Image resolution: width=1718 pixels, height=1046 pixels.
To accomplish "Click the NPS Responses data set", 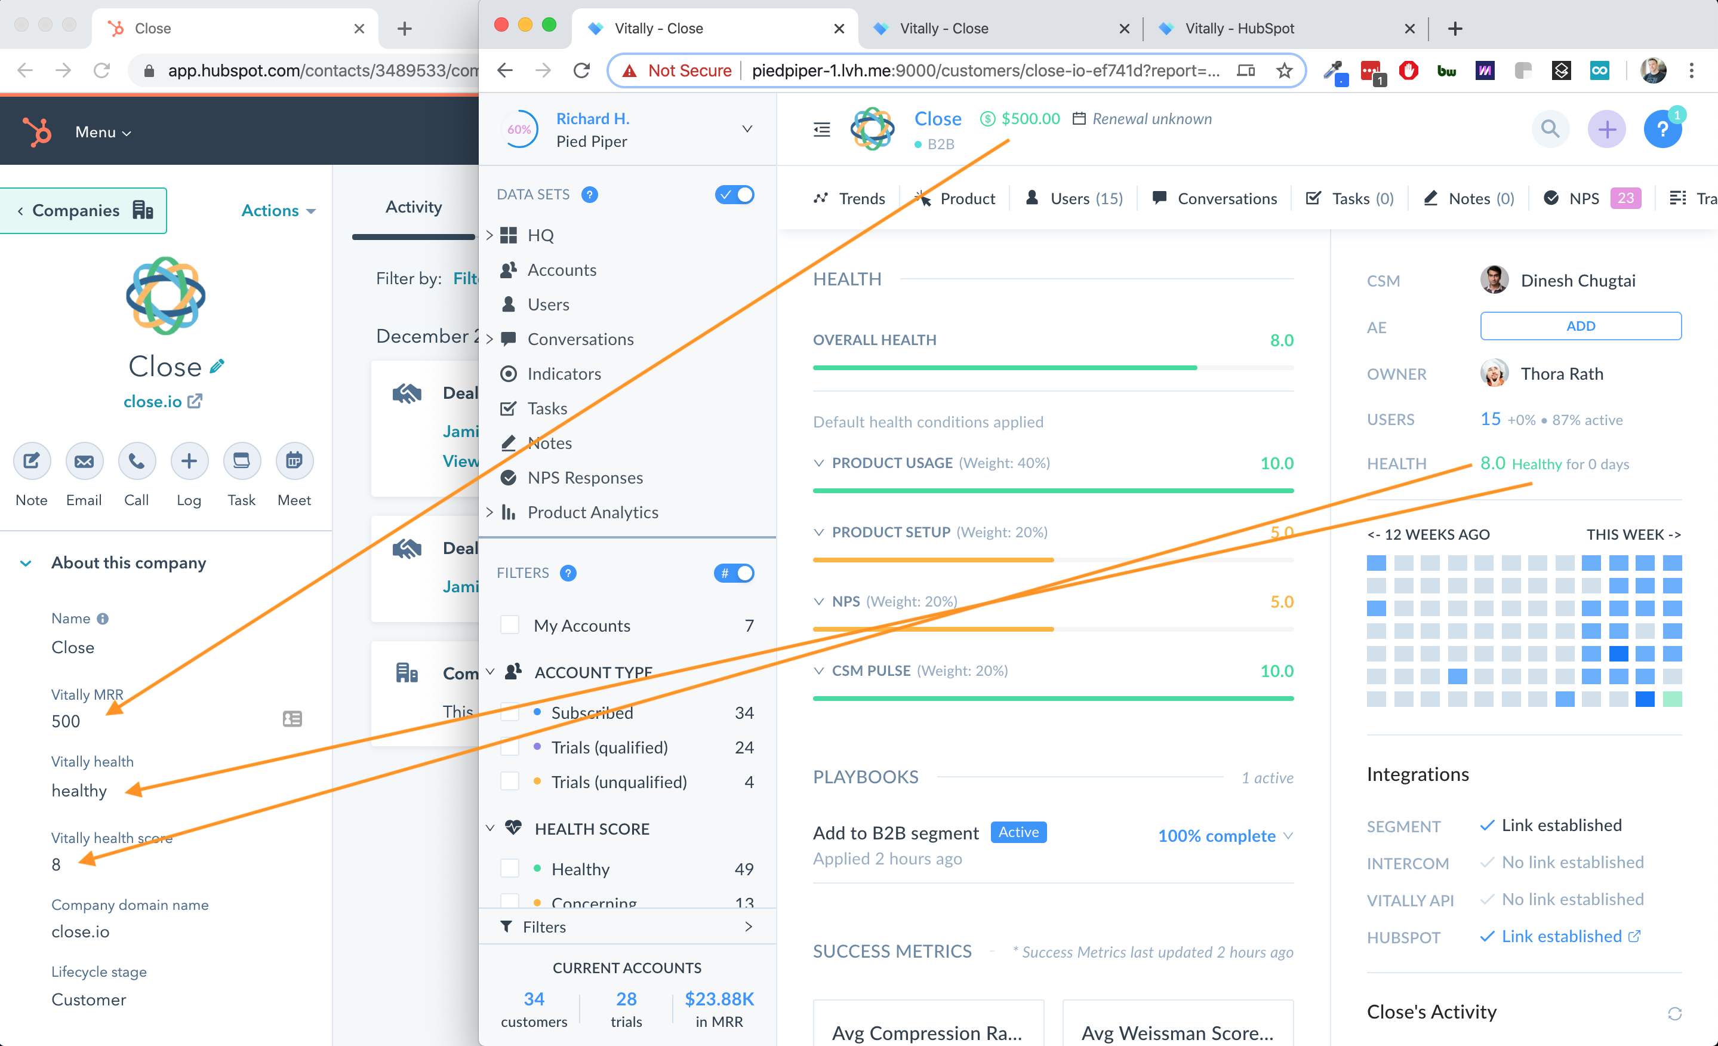I will pos(584,478).
